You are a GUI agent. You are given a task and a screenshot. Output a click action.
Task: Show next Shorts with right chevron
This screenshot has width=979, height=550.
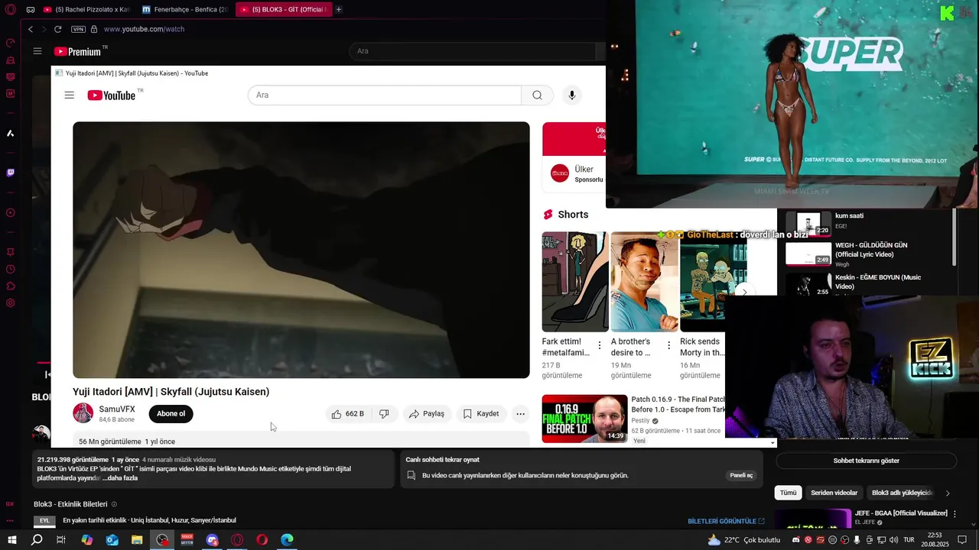(x=744, y=292)
